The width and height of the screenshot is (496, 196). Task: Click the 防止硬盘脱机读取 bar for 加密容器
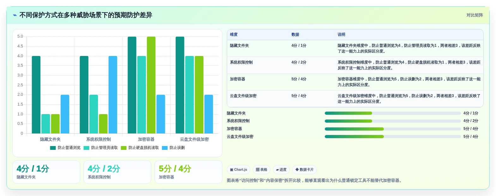(151, 85)
